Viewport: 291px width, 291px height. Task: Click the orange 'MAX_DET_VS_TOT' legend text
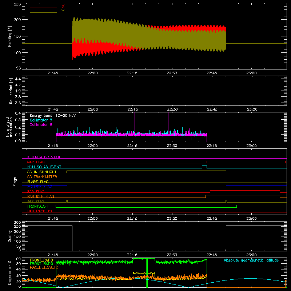(45, 267)
